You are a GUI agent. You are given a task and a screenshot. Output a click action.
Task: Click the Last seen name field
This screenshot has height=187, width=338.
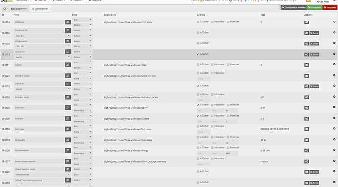[39, 129]
